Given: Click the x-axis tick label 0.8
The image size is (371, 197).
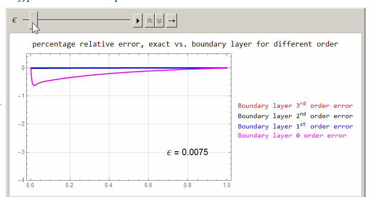Looking at the screenshot, I should pos(187,185).
